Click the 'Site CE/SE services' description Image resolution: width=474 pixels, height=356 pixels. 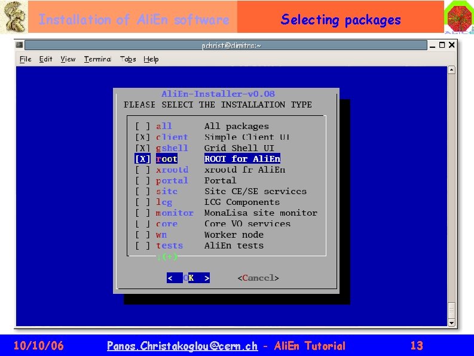click(x=255, y=192)
